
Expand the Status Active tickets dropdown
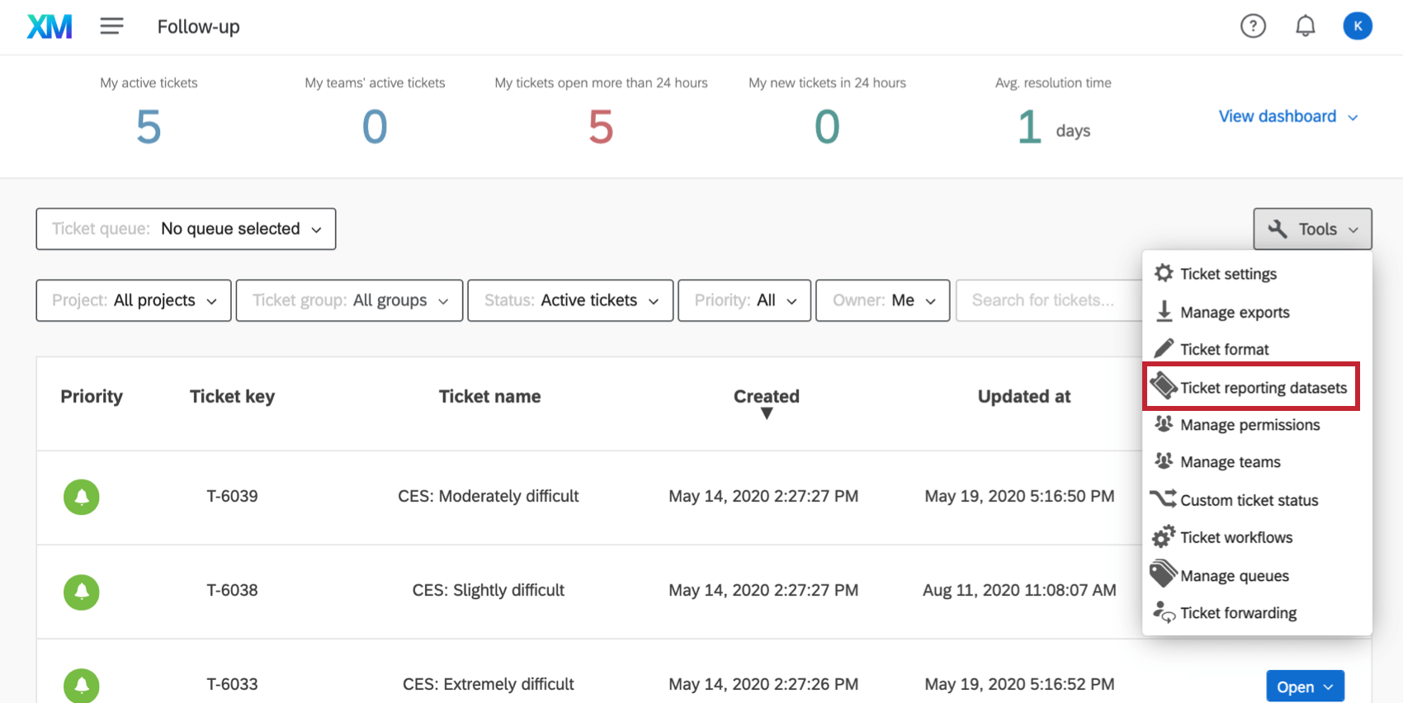570,300
